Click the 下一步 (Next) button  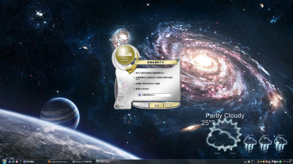pos(169,105)
